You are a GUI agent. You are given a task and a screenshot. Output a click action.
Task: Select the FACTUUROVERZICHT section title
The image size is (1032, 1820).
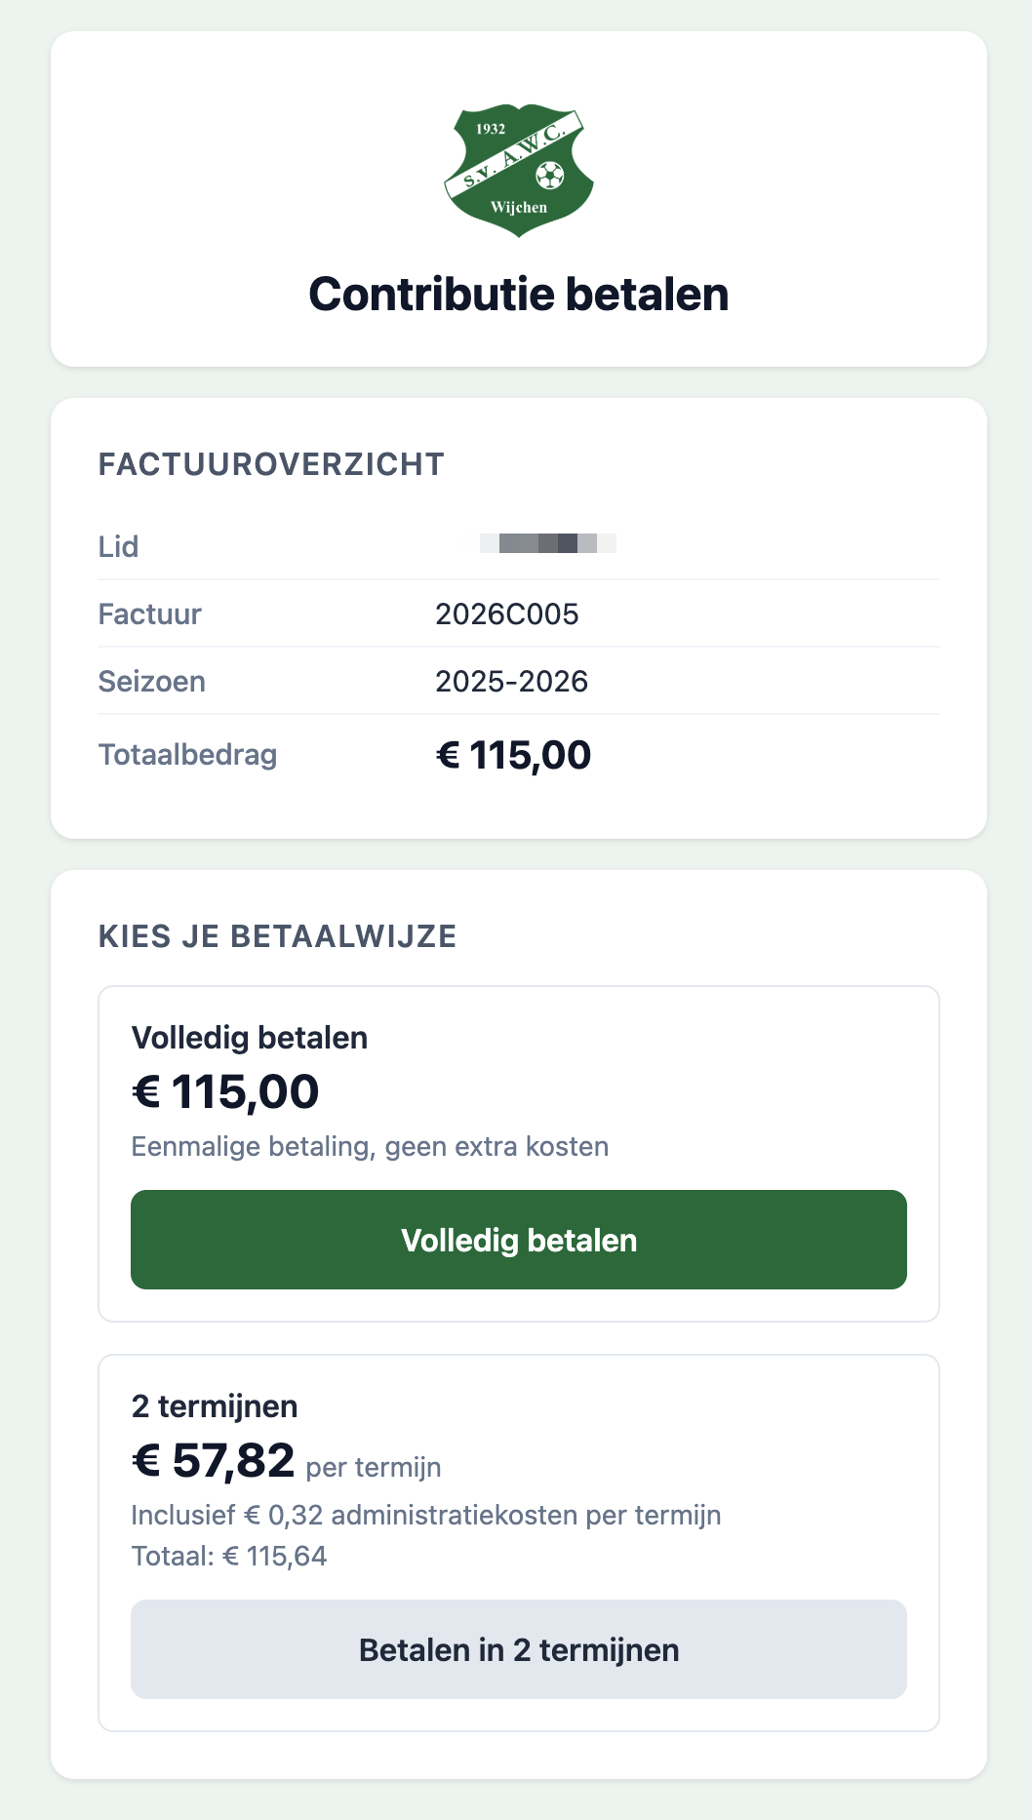point(270,465)
